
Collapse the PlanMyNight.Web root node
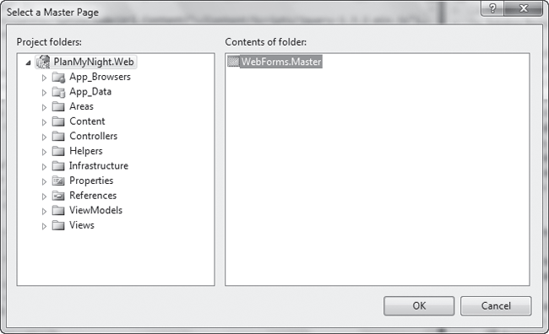[29, 63]
